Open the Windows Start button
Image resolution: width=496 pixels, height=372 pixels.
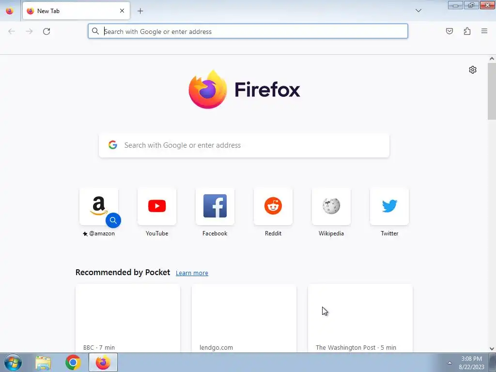(x=13, y=362)
